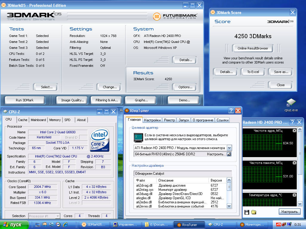The height and width of the screenshot is (229, 306).
Task: Click the help icon in Radeon monitoring window
Action: tap(292, 122)
